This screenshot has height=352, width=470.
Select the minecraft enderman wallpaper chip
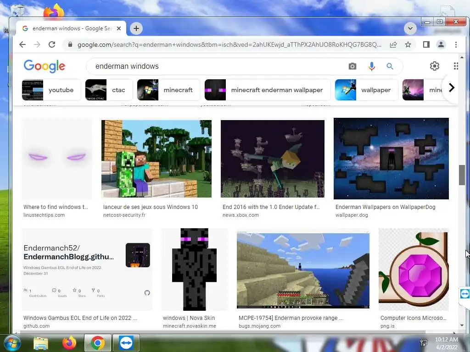[x=268, y=90]
